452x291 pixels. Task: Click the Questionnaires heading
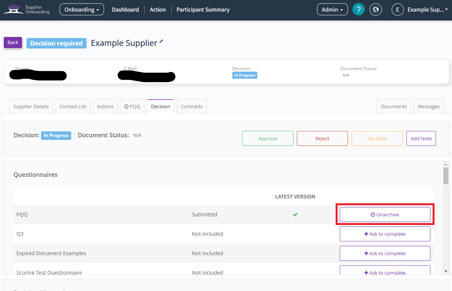(35, 175)
